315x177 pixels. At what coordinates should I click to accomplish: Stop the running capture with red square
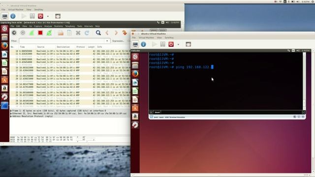point(40,33)
